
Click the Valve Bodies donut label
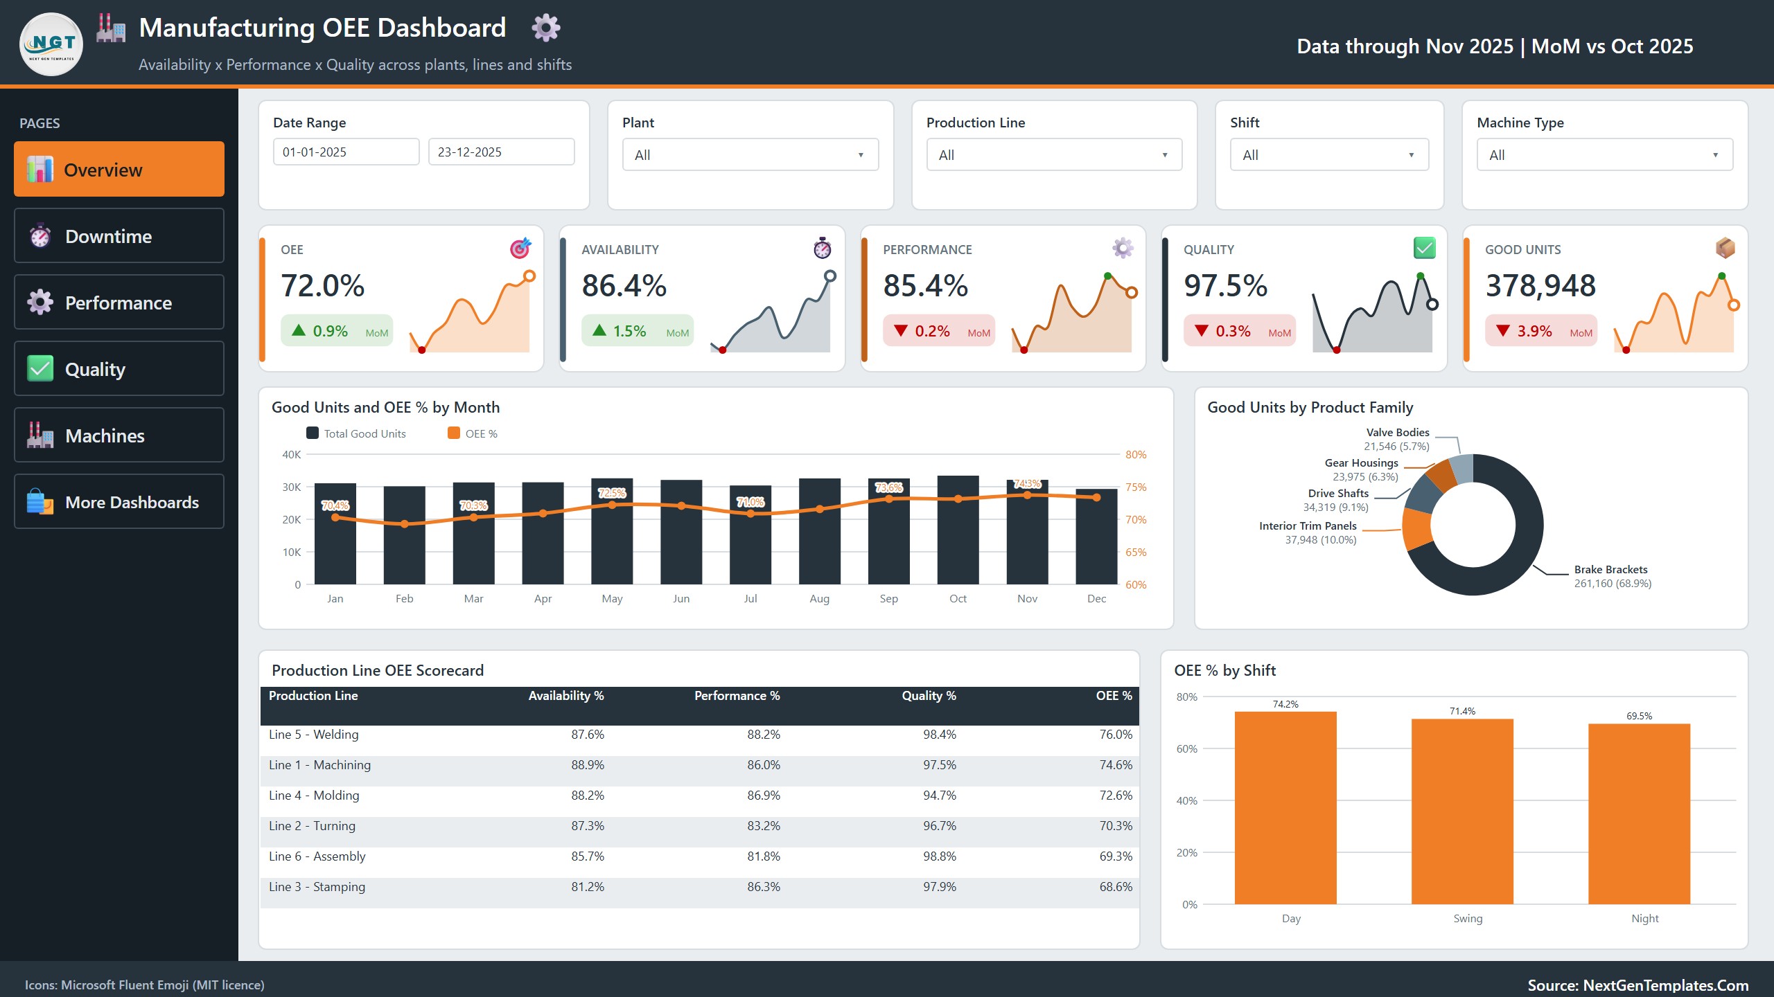pos(1396,439)
